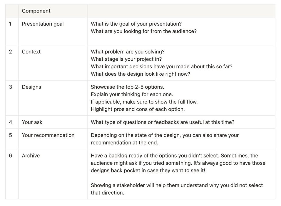Select the "Your recommendation" cell

(48, 135)
